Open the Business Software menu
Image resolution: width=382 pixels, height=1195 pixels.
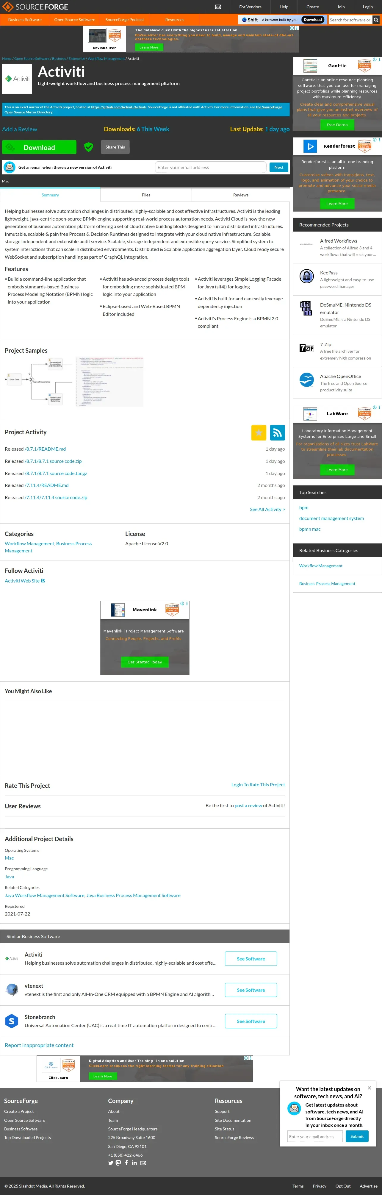pyautogui.click(x=25, y=20)
